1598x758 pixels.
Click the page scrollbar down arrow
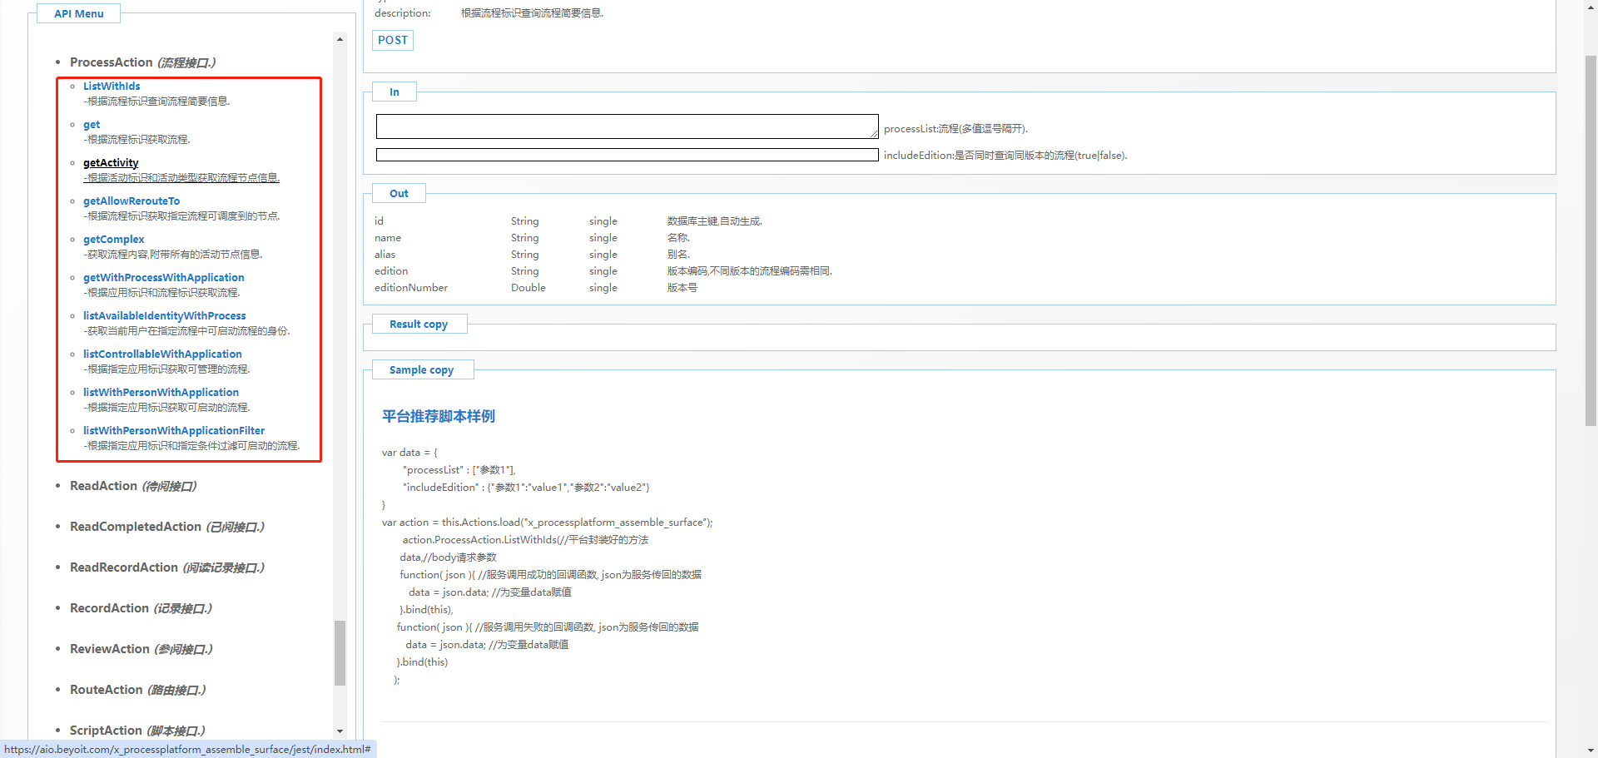click(x=1591, y=751)
